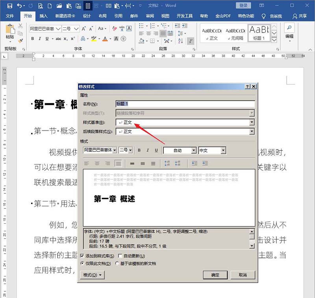This screenshot has height=298, width=315.
Task: Open the 后续段落样式 dropdown
Action: [252, 131]
